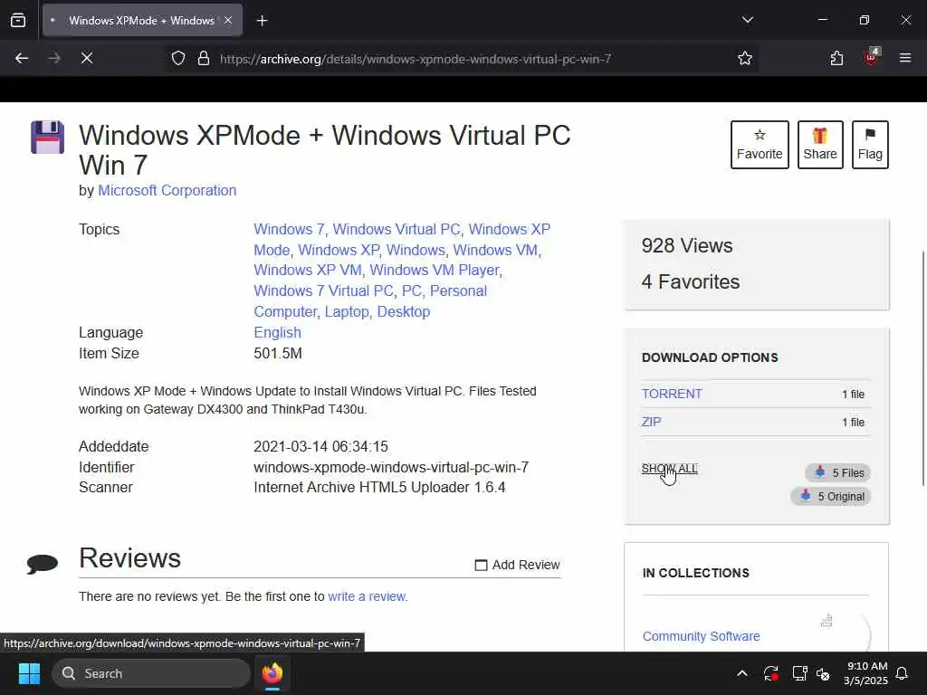Image resolution: width=927 pixels, height=695 pixels.
Task: Show hidden system tray icons
Action: pos(742,673)
